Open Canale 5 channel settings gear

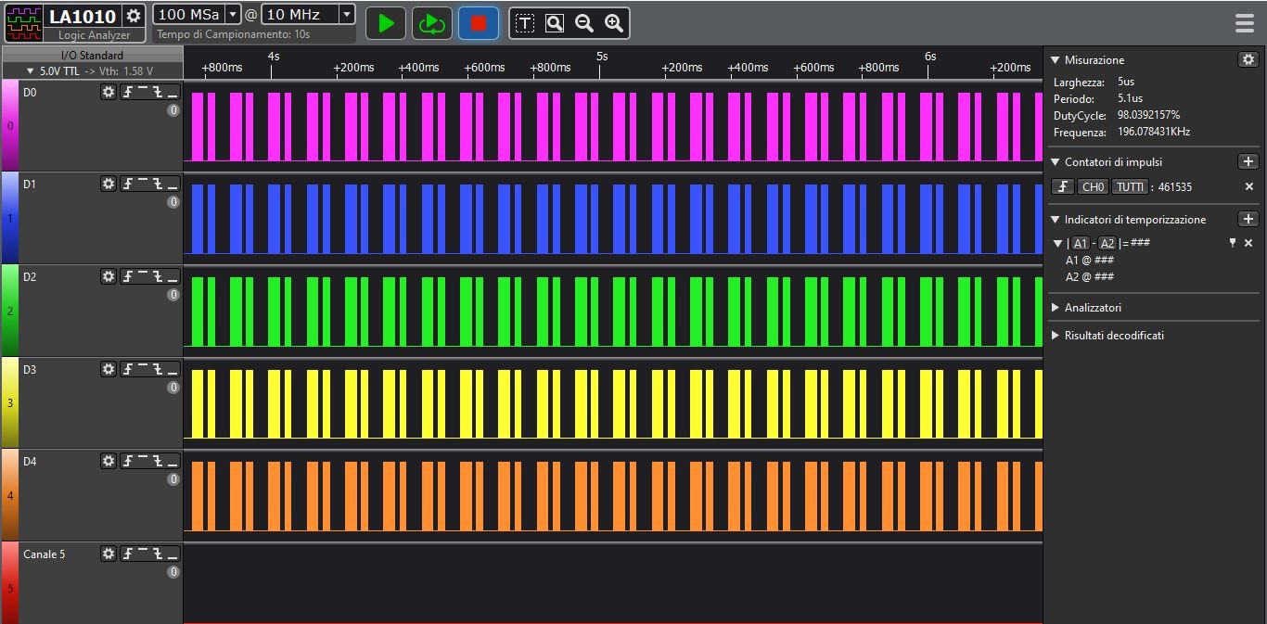coord(109,554)
